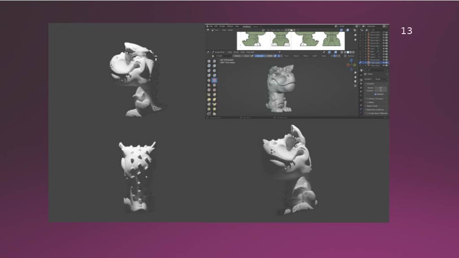Viewport: 459px width, 258px height.
Task: Select the Scrape sculpt brush
Action: (x=209, y=90)
